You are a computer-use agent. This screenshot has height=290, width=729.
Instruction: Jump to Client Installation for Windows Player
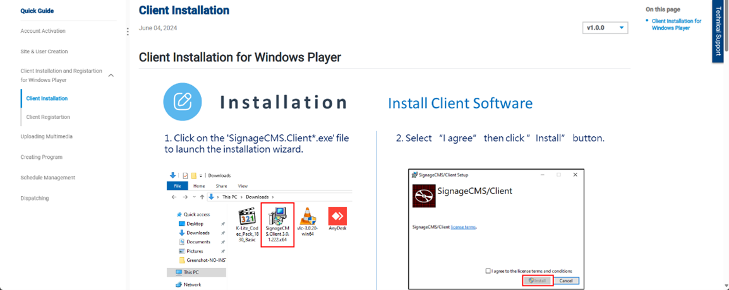676,25
